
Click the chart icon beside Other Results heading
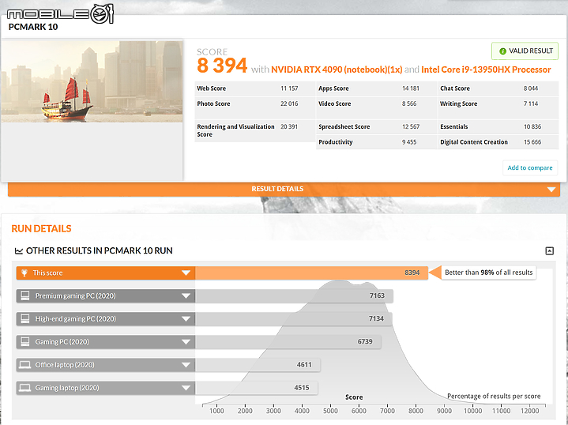click(18, 250)
